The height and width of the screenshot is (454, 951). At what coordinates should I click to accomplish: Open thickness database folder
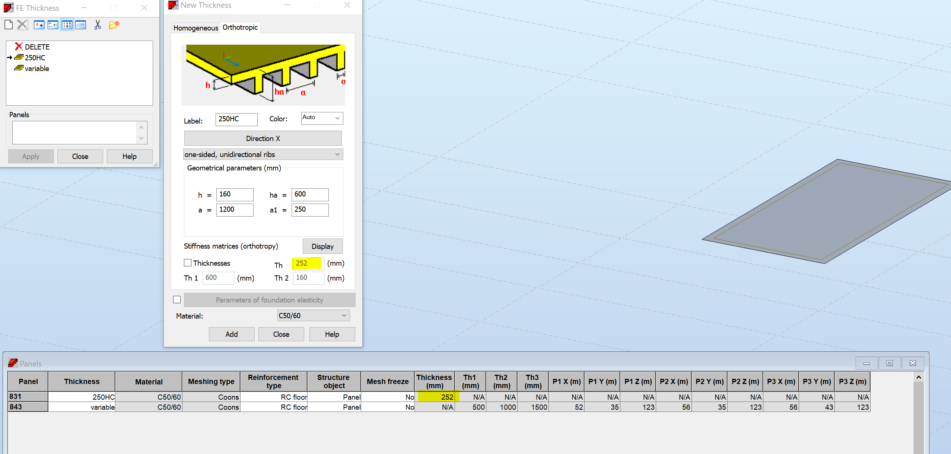click(114, 25)
